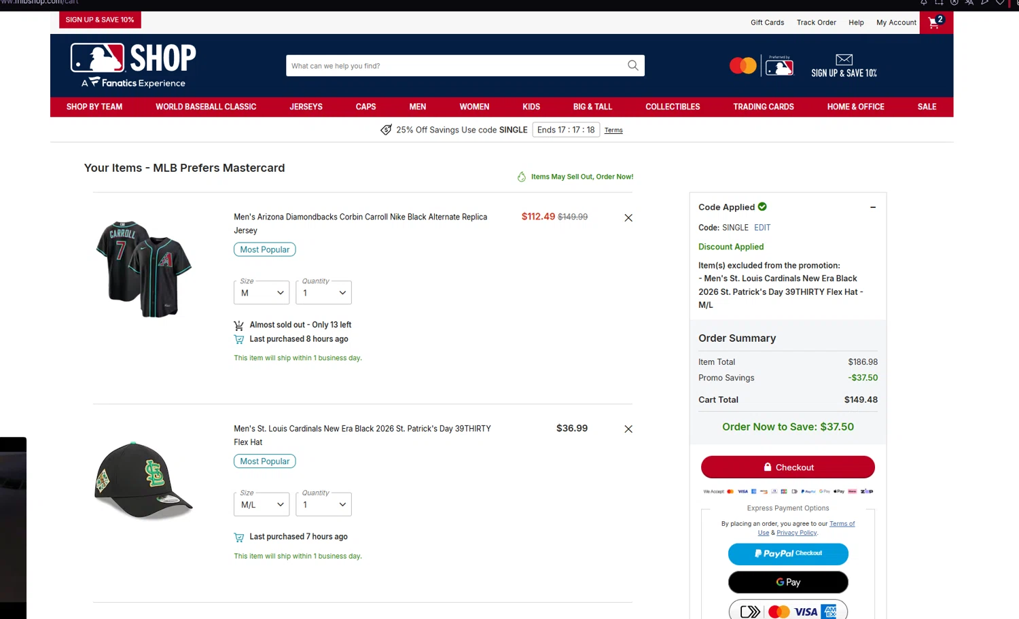Open JERSEYS menu

(306, 107)
